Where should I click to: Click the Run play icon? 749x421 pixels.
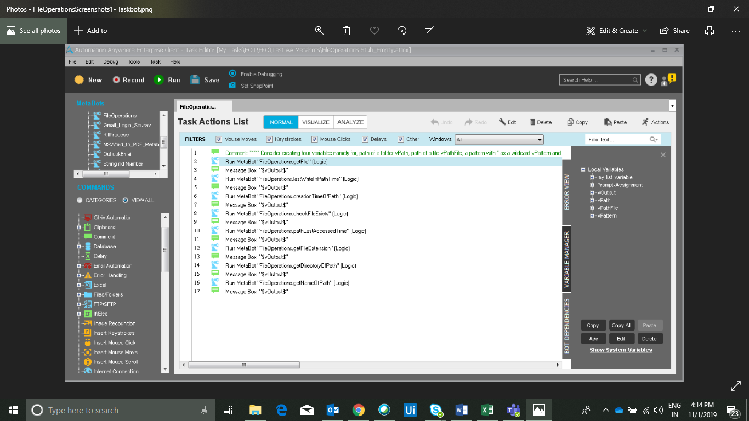point(158,80)
